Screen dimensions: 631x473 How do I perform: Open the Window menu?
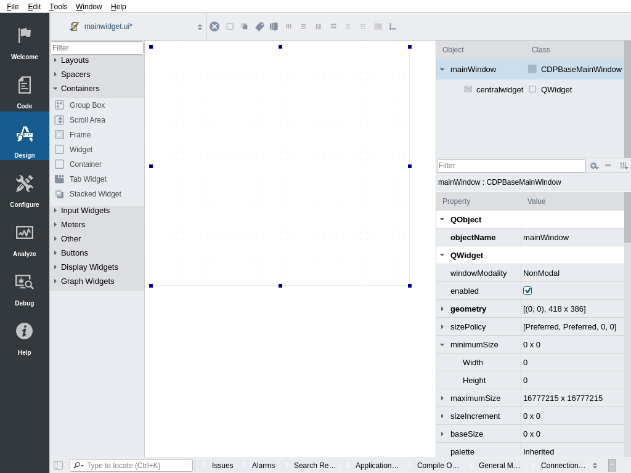[89, 7]
